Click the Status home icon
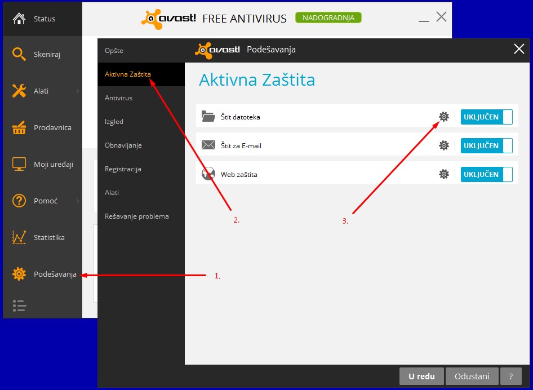 [x=19, y=19]
